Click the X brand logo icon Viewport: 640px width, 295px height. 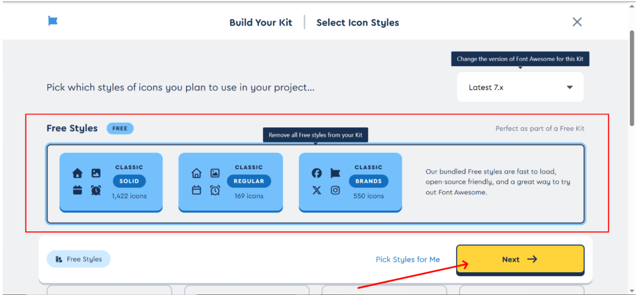316,190
